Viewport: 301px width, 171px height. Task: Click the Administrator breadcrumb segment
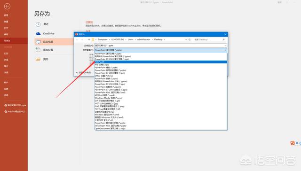(x=143, y=39)
